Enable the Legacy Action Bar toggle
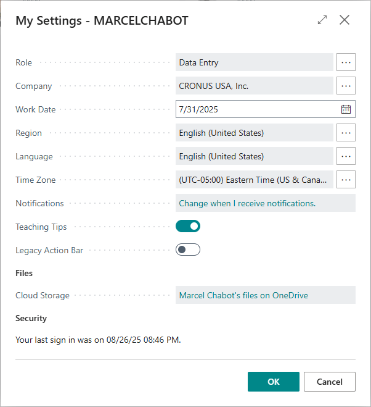This screenshot has width=371, height=407. pos(188,250)
